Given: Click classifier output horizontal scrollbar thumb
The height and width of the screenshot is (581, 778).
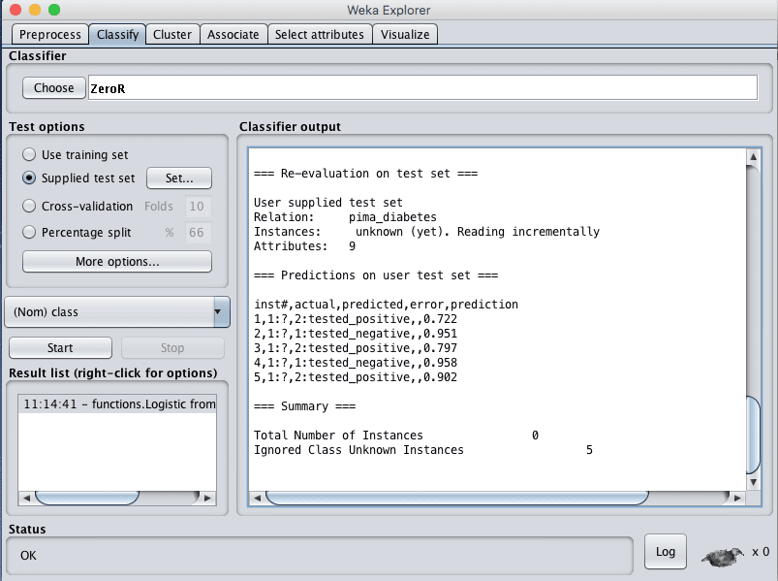Looking at the screenshot, I should (457, 498).
